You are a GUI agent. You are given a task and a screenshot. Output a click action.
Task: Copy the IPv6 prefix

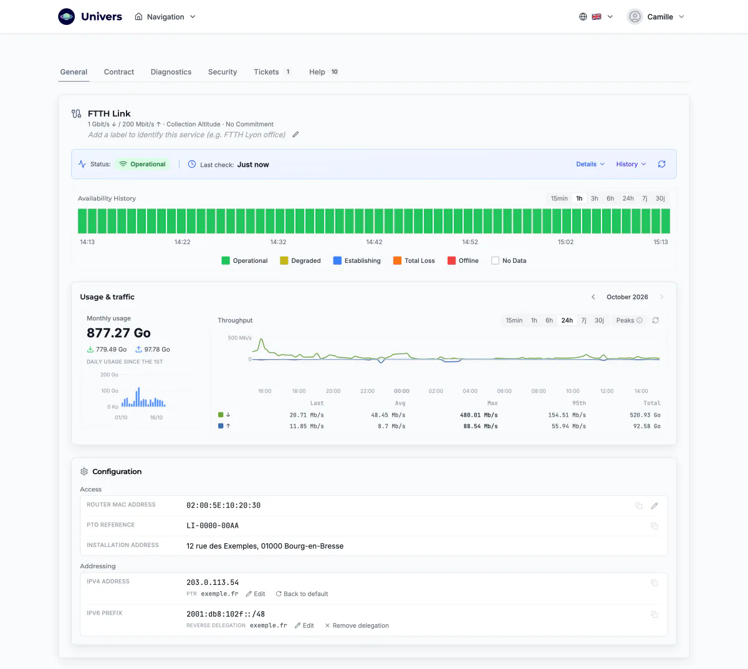coord(654,615)
